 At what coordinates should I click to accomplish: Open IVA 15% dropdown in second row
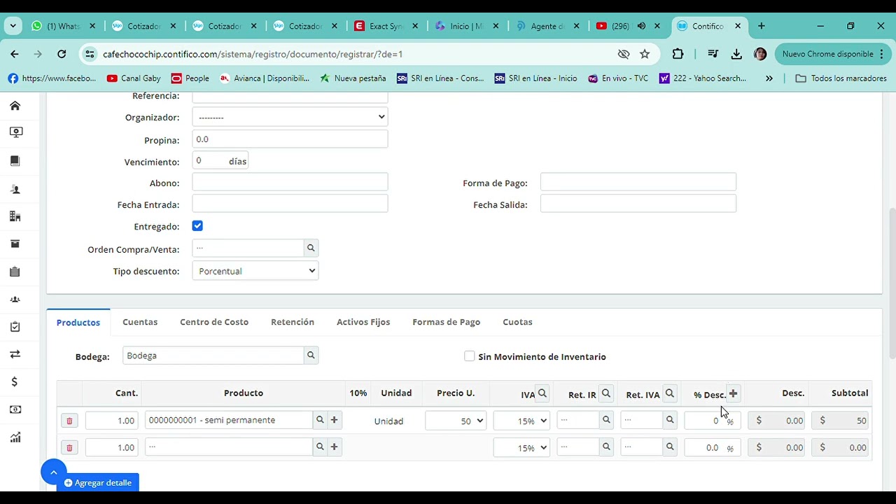pyautogui.click(x=521, y=447)
